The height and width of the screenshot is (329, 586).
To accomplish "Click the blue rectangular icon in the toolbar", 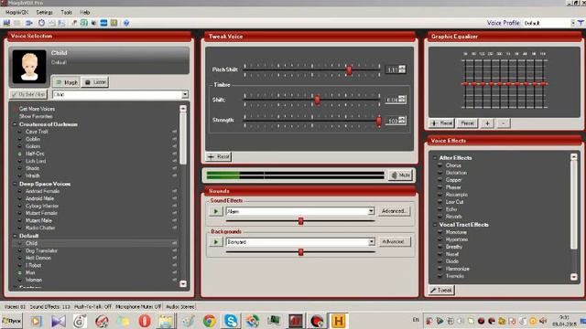I will click(x=103, y=23).
